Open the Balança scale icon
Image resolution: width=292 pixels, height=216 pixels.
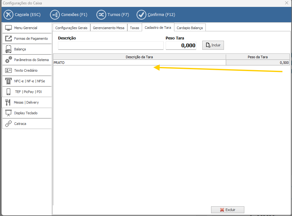[x=8, y=49]
